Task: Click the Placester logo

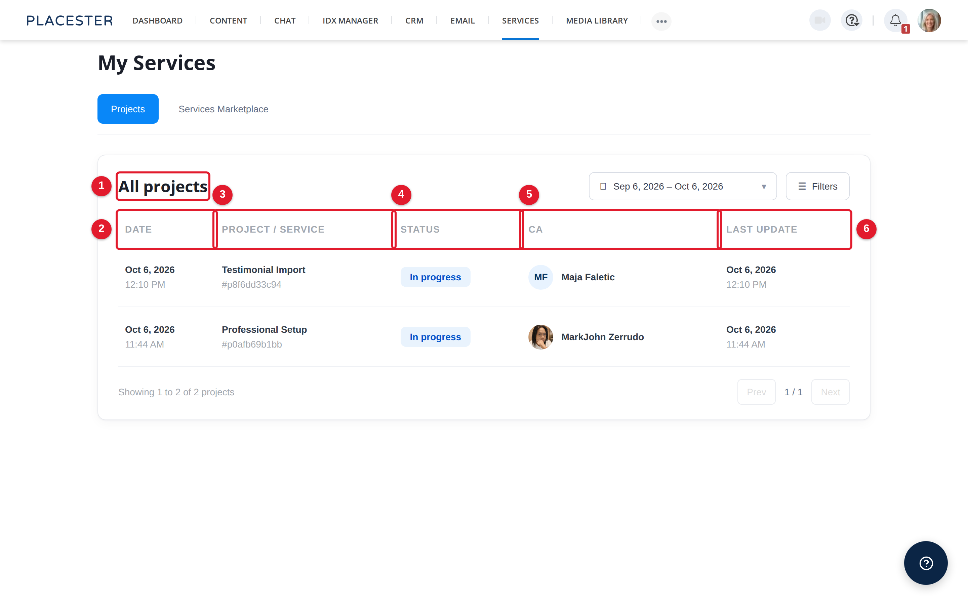Action: tap(70, 21)
